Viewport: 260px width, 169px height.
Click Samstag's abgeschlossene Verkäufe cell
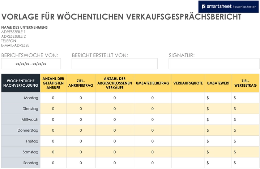pyautogui.click(x=115, y=152)
